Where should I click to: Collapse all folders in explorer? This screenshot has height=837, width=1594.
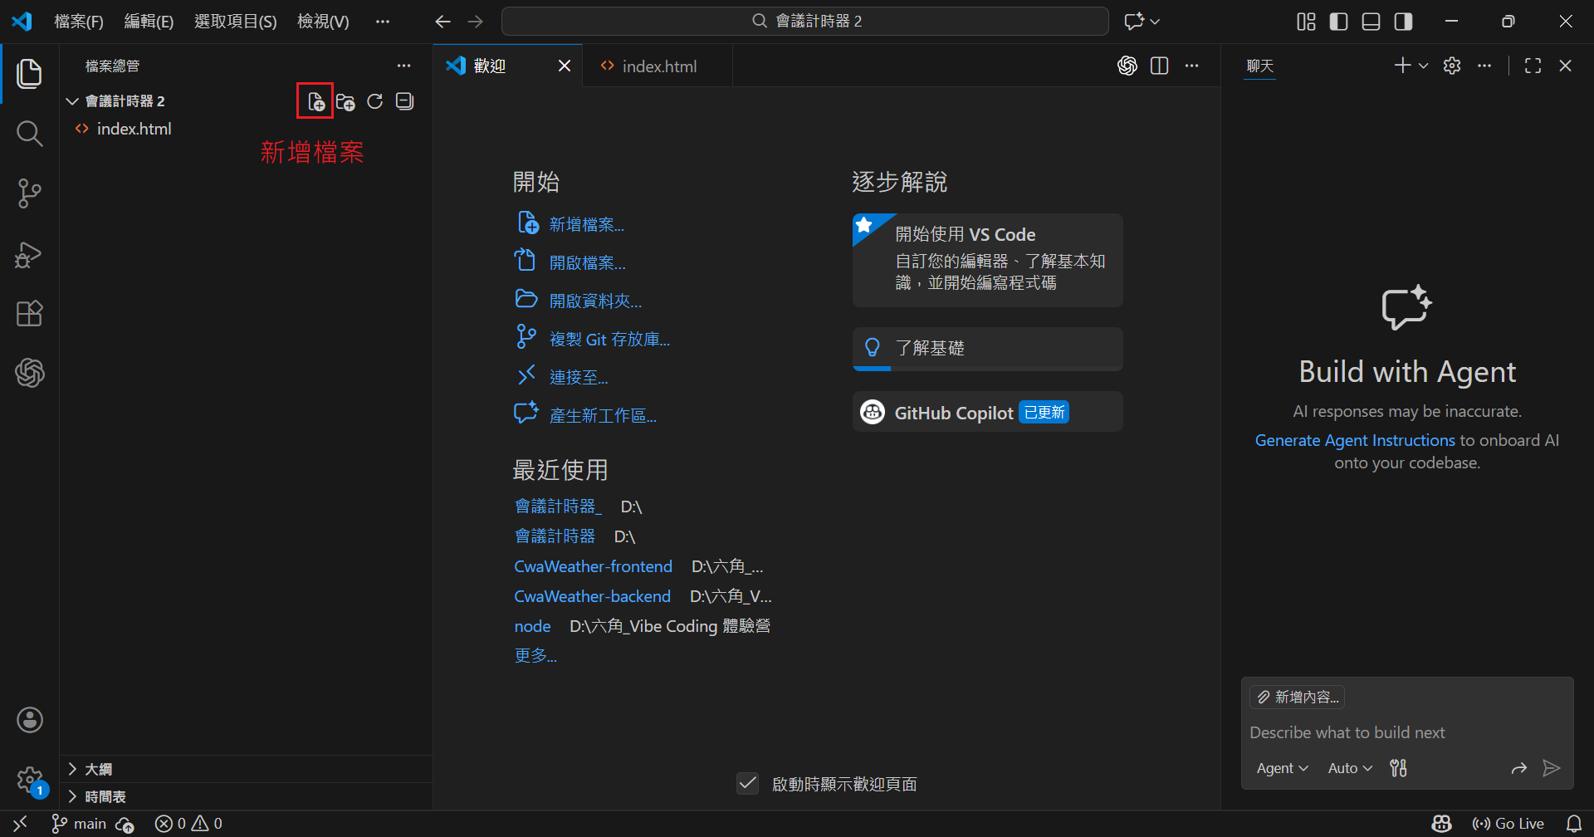pos(405,101)
